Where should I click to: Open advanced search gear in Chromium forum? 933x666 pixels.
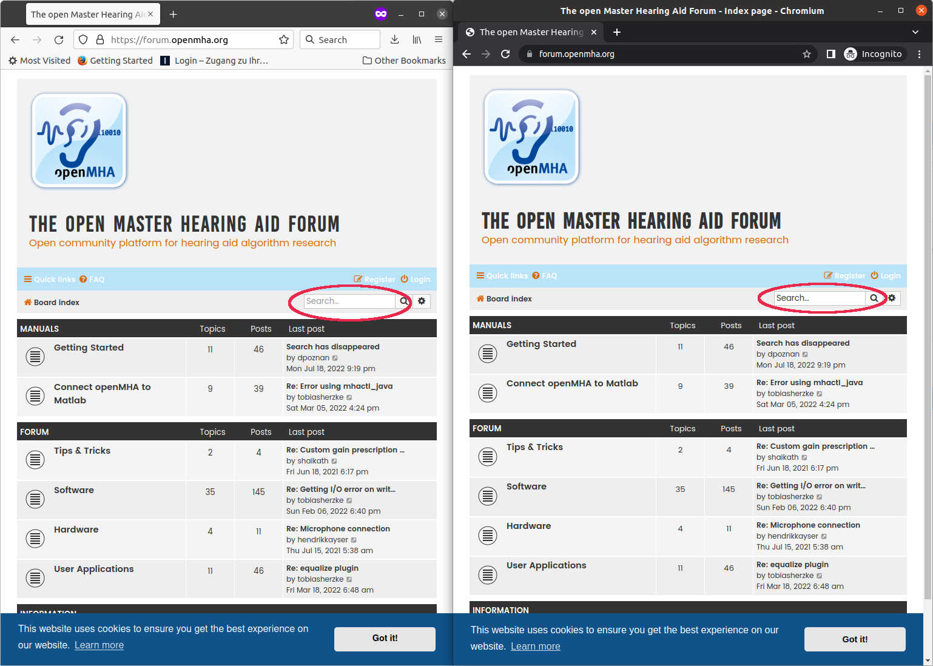click(892, 298)
